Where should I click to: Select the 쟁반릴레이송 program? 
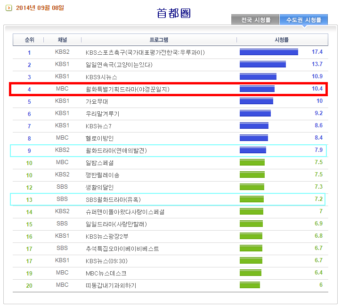point(102,175)
